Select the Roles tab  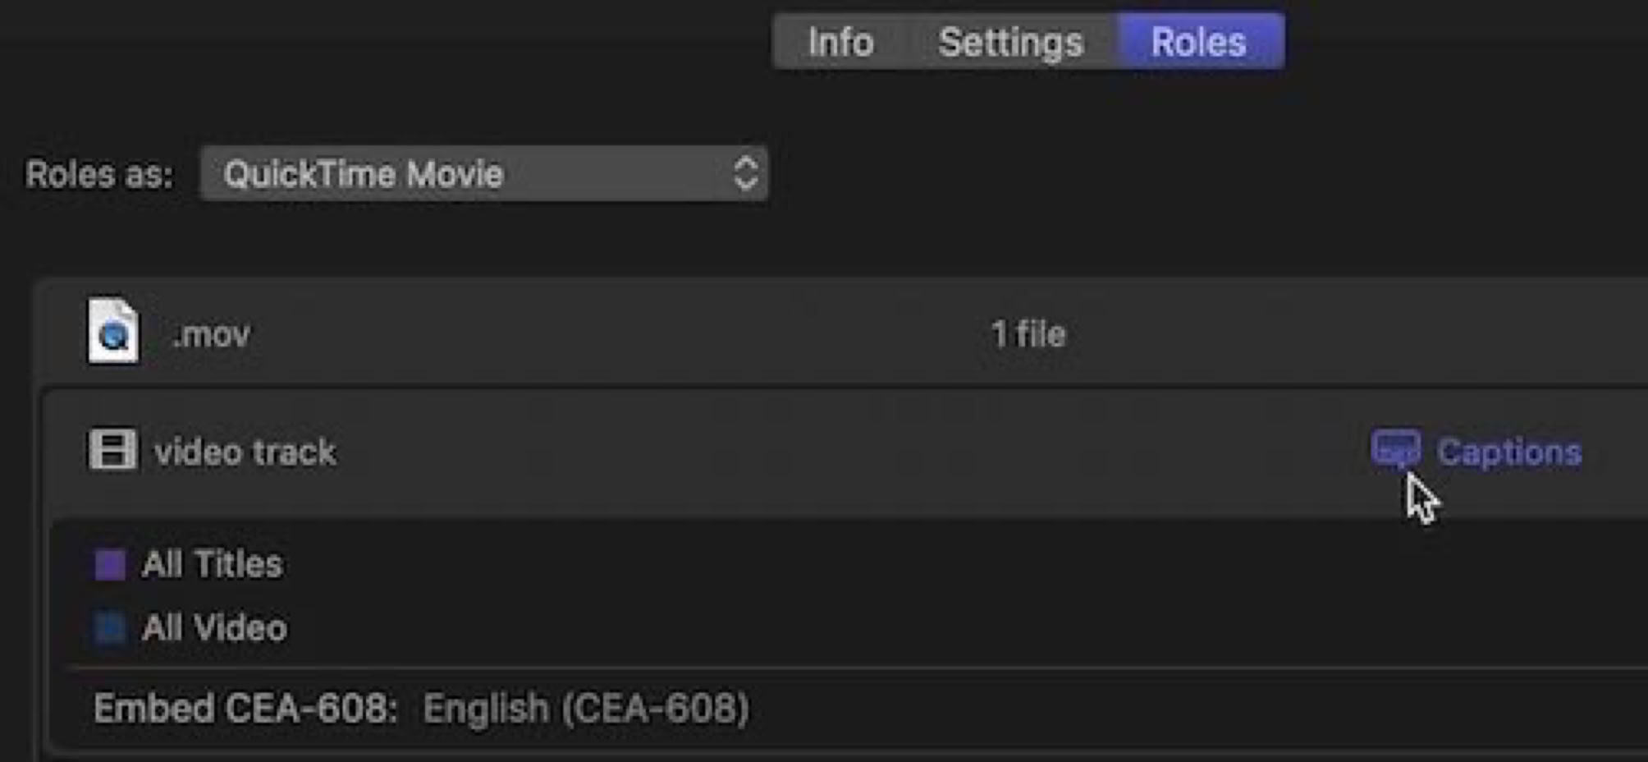(x=1198, y=42)
